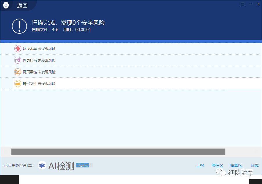Click the shield logo icon in title bar

click(x=6, y=5)
